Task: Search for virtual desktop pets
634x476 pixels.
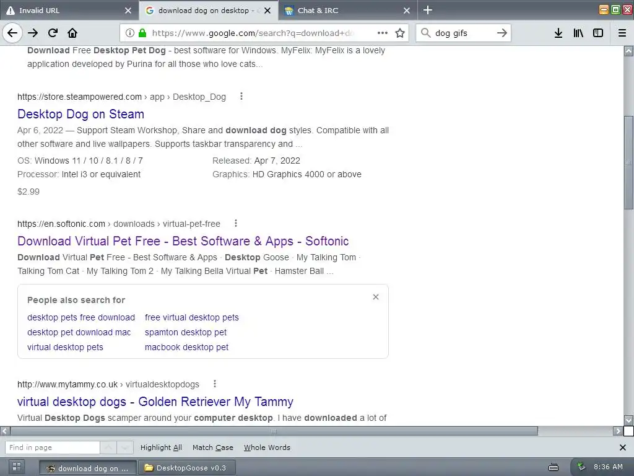Action: point(65,347)
